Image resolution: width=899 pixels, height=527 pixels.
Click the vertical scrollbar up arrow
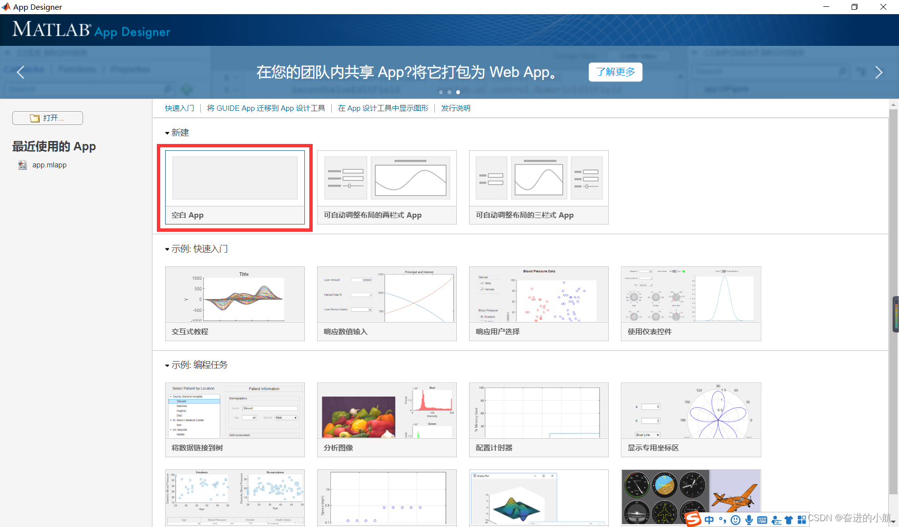[x=894, y=104]
